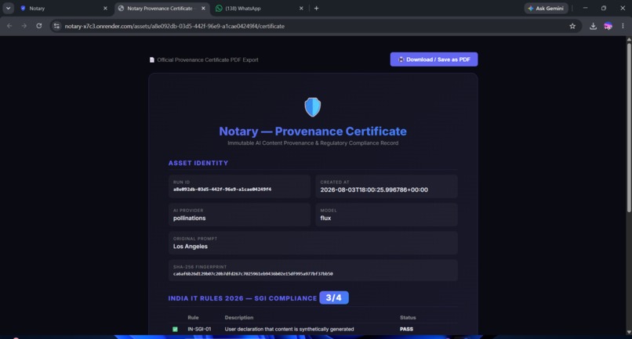Close the Notary tab

105,8
